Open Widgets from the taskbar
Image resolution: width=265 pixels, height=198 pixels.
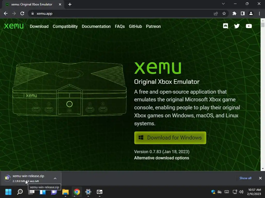[x=43, y=192]
